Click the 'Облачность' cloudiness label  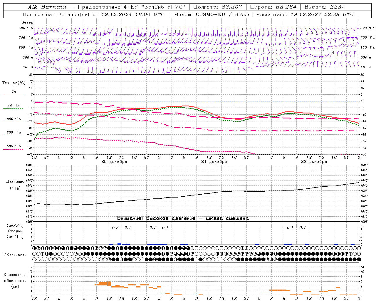point(15,255)
